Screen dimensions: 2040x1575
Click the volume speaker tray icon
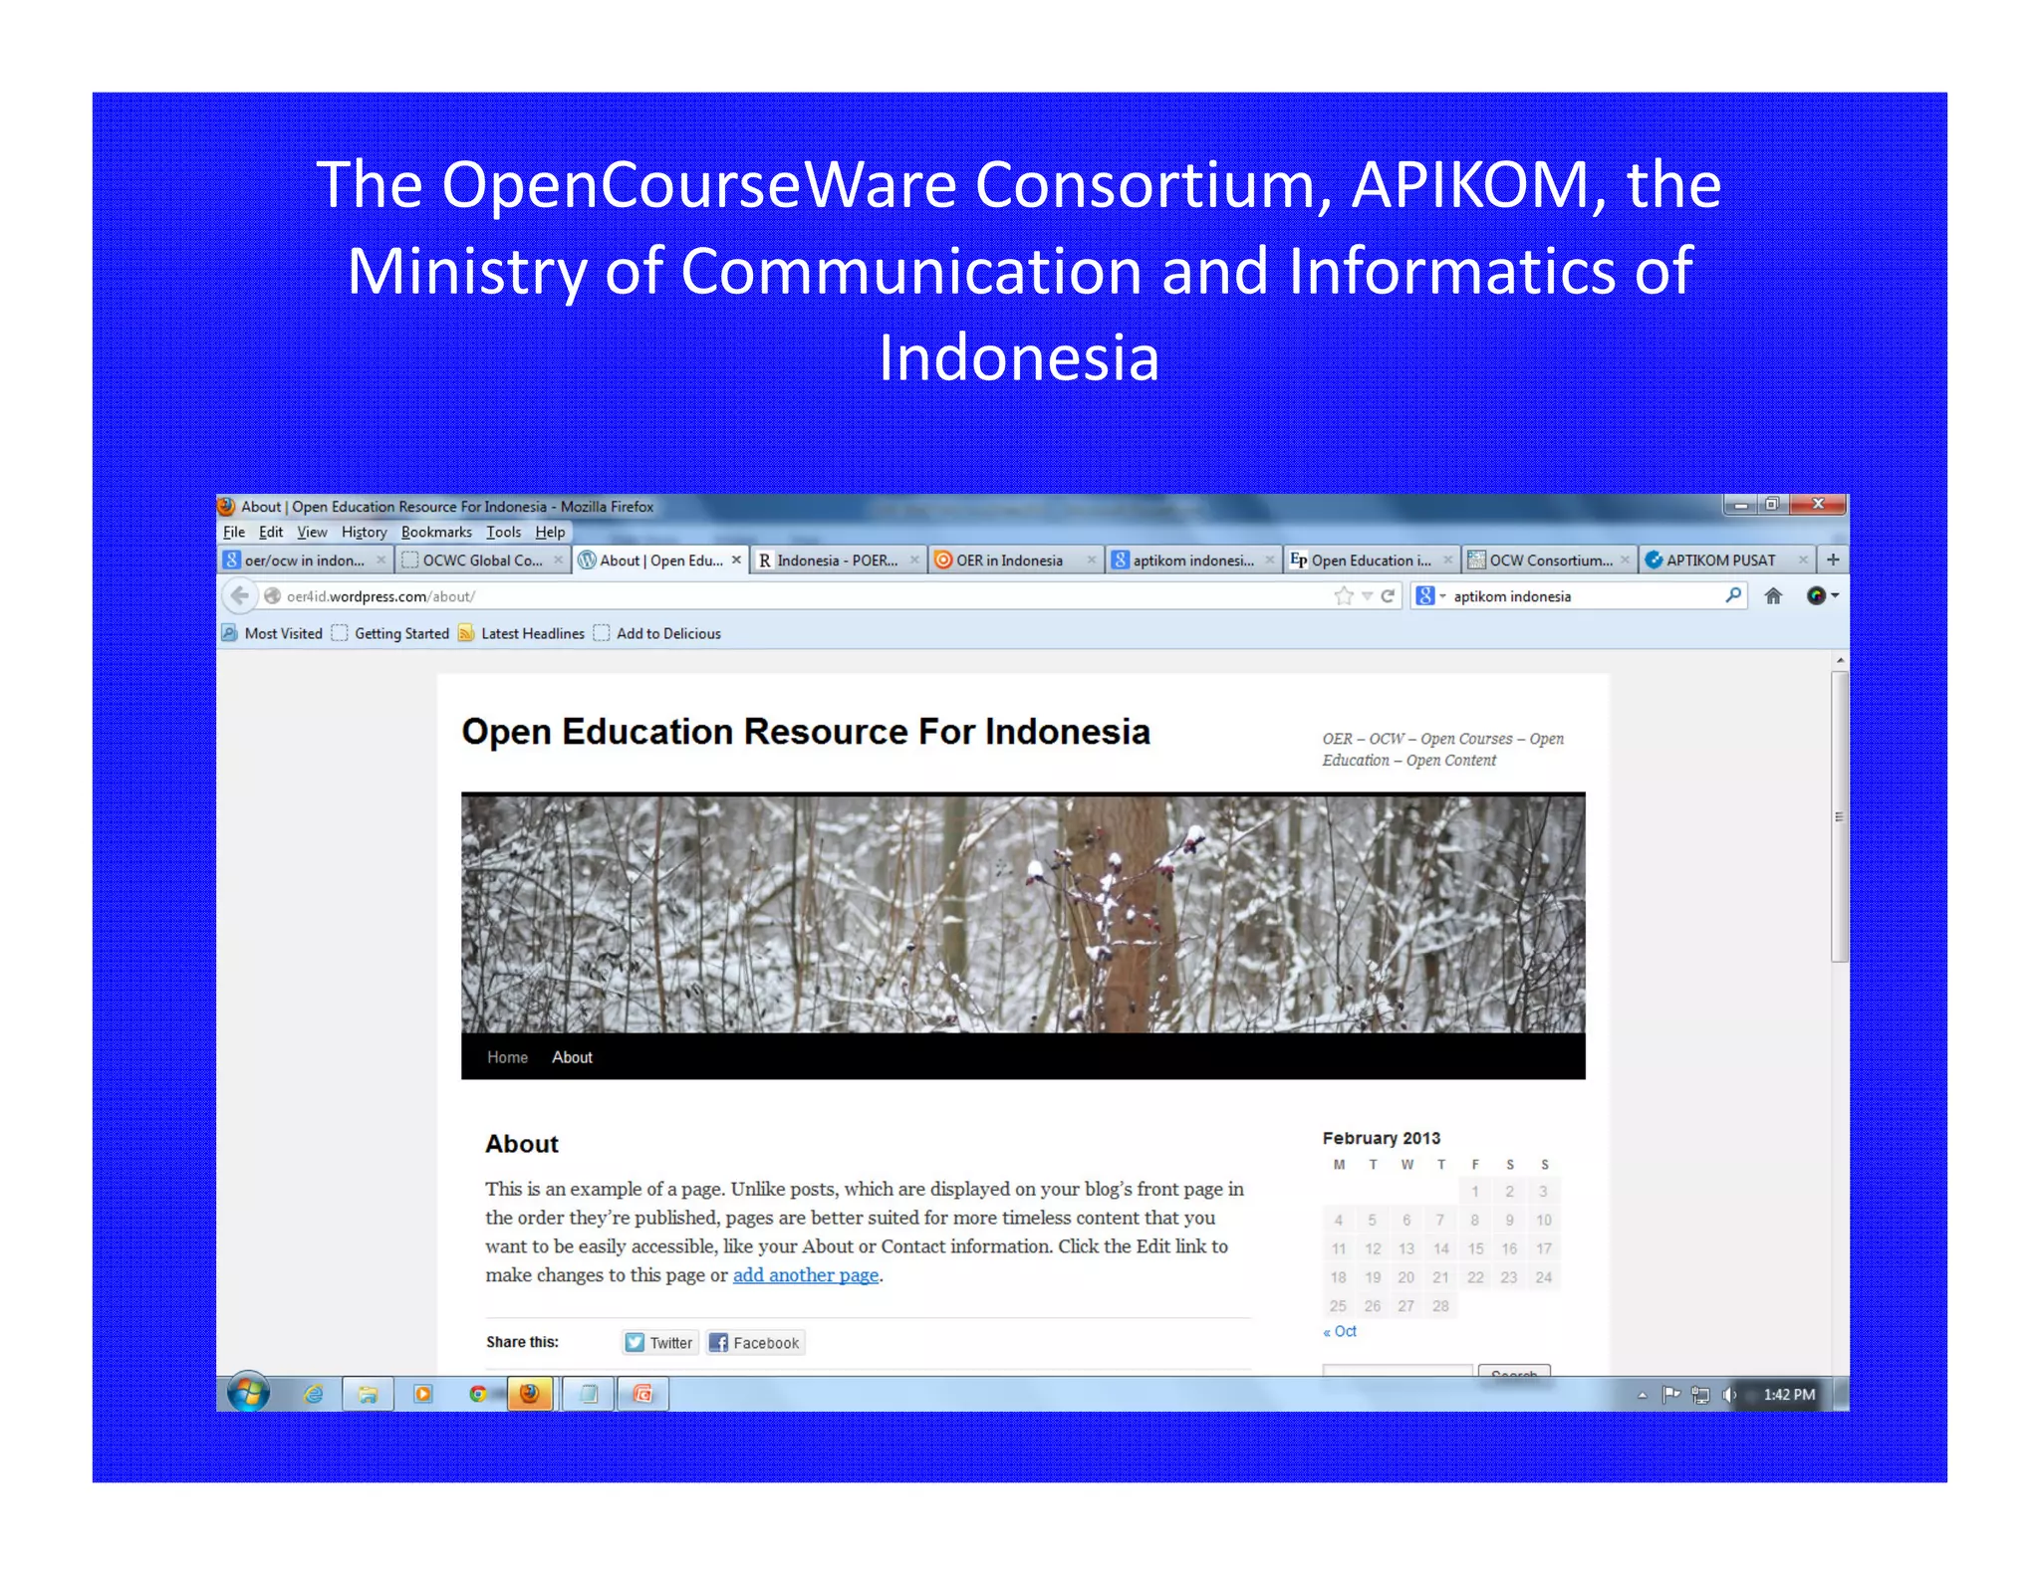[1730, 1395]
